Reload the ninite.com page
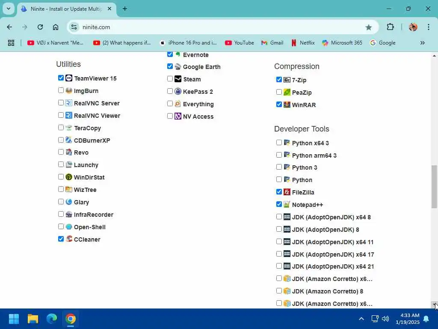The image size is (438, 329). (x=40, y=27)
